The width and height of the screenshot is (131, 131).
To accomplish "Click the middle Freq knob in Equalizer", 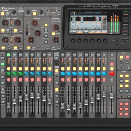I will click(38, 33).
